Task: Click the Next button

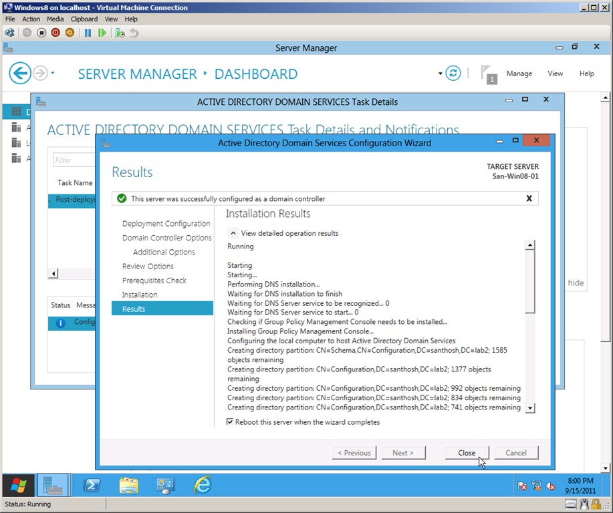Action: (x=403, y=453)
